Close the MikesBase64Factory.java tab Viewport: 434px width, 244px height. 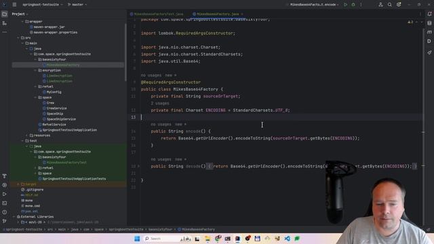[242, 14]
